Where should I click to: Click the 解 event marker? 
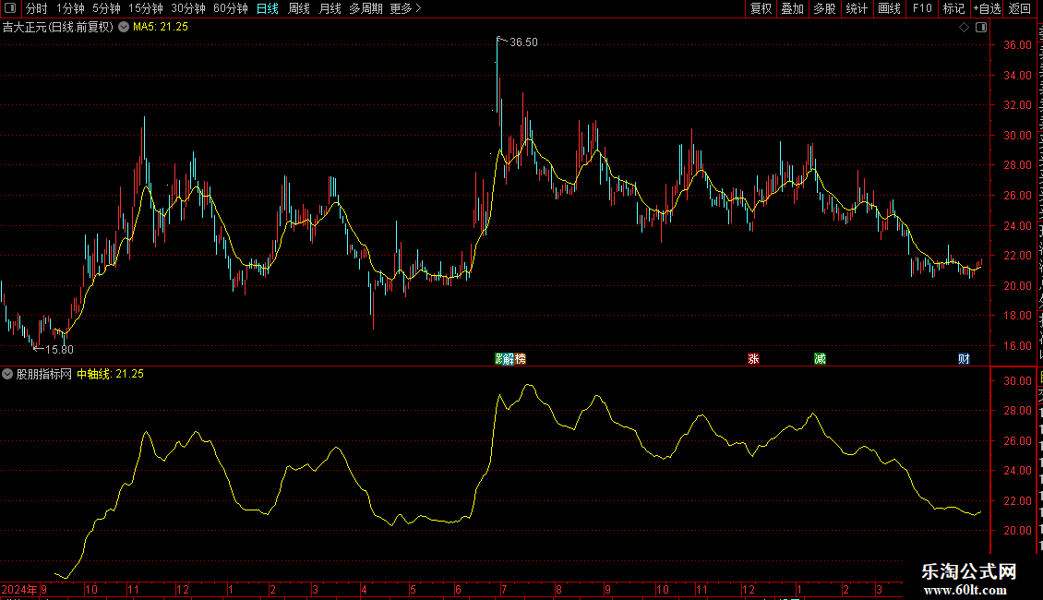[x=509, y=359]
